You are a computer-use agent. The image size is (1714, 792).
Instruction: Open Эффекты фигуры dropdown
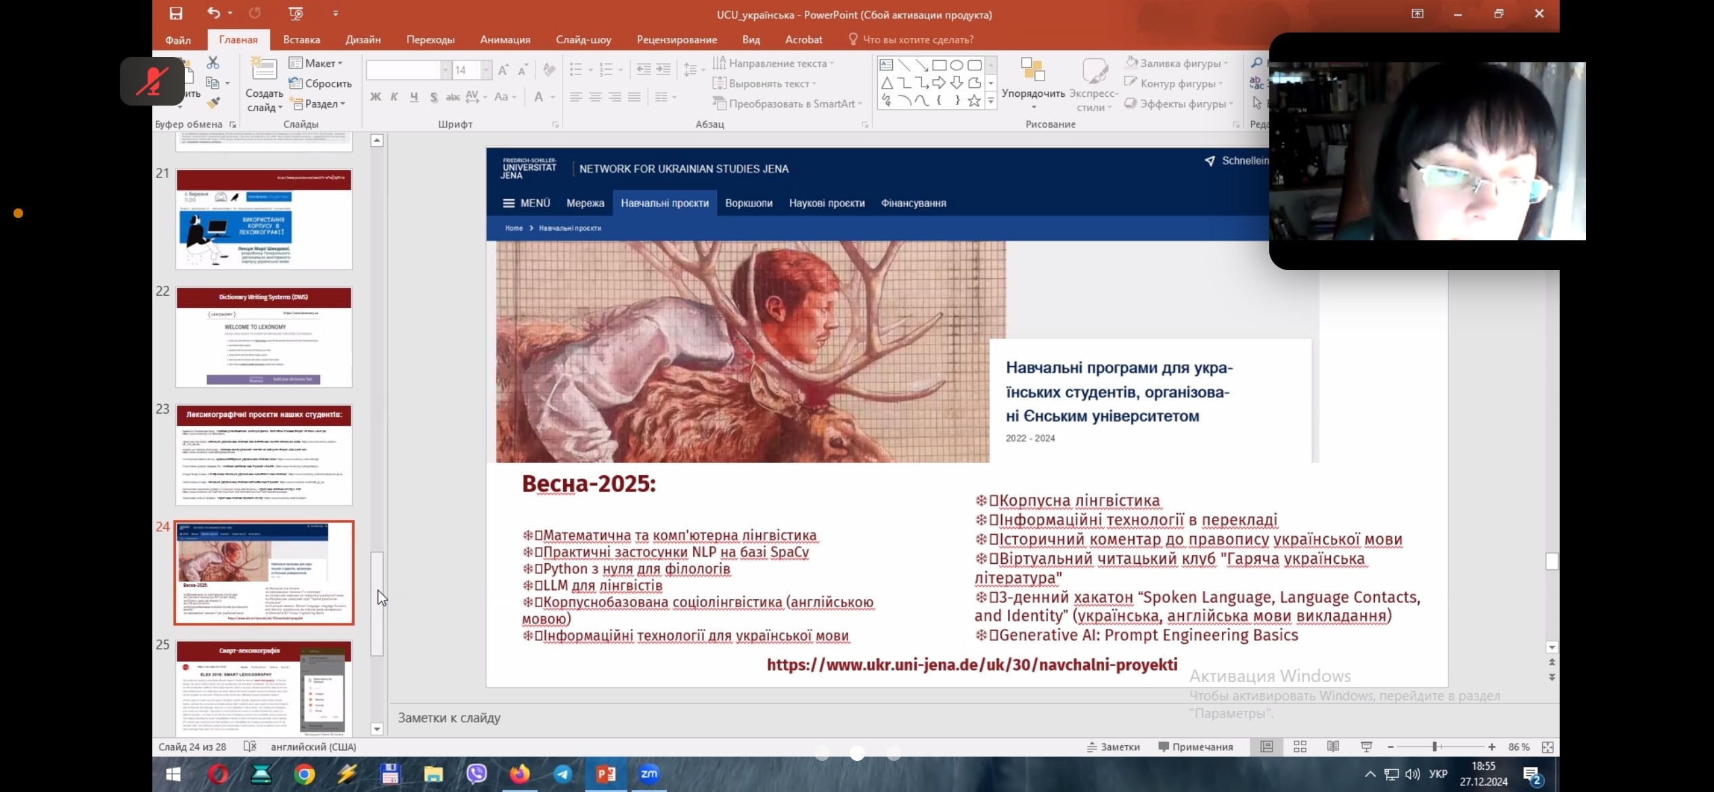pos(1179,104)
